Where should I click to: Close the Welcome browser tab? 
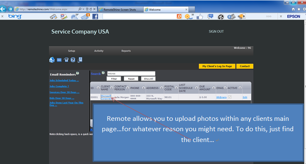[x=186, y=10]
